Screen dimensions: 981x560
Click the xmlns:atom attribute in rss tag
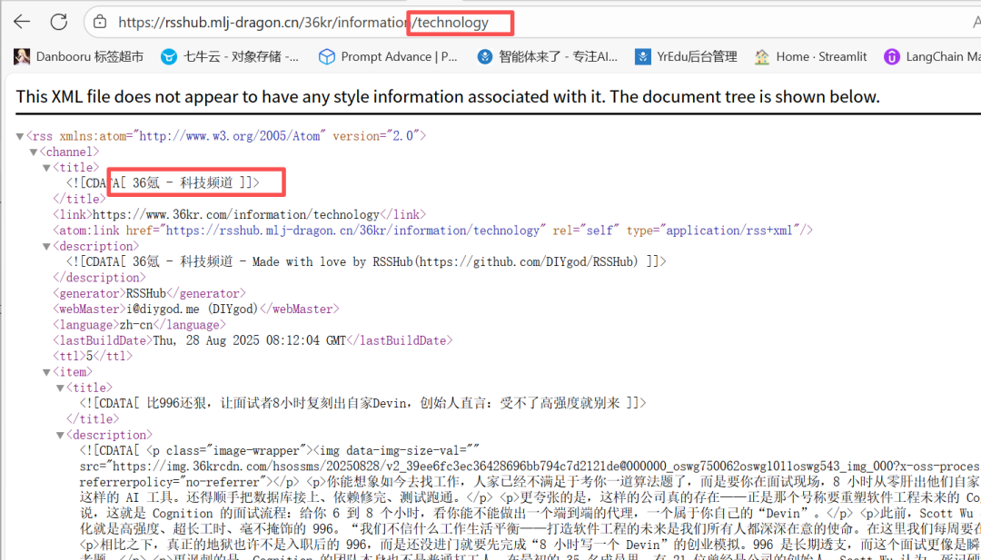(x=193, y=135)
